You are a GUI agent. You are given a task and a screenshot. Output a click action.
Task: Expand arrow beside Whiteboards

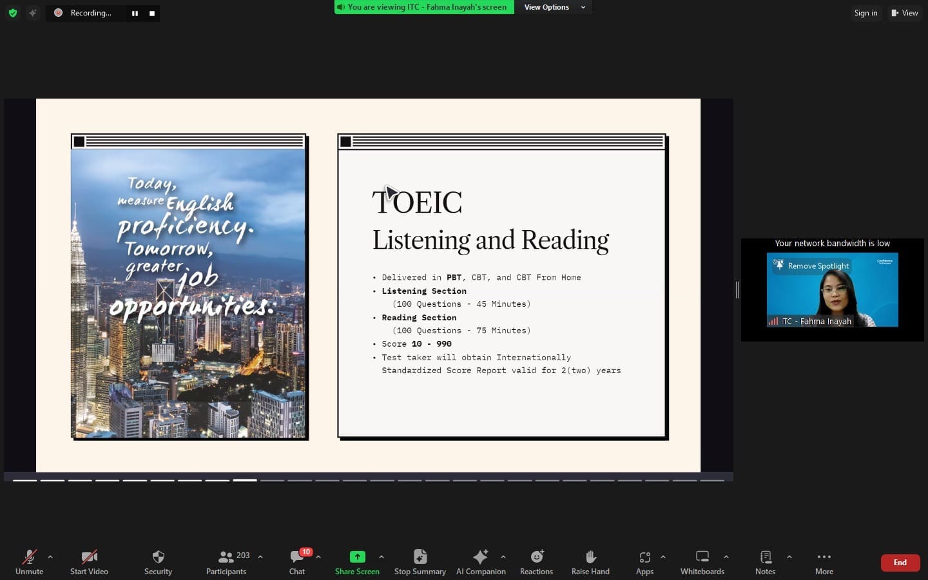[x=726, y=557]
